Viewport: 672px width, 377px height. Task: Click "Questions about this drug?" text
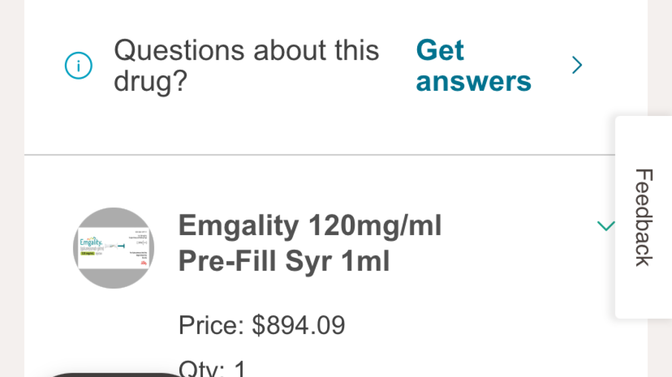click(x=246, y=66)
